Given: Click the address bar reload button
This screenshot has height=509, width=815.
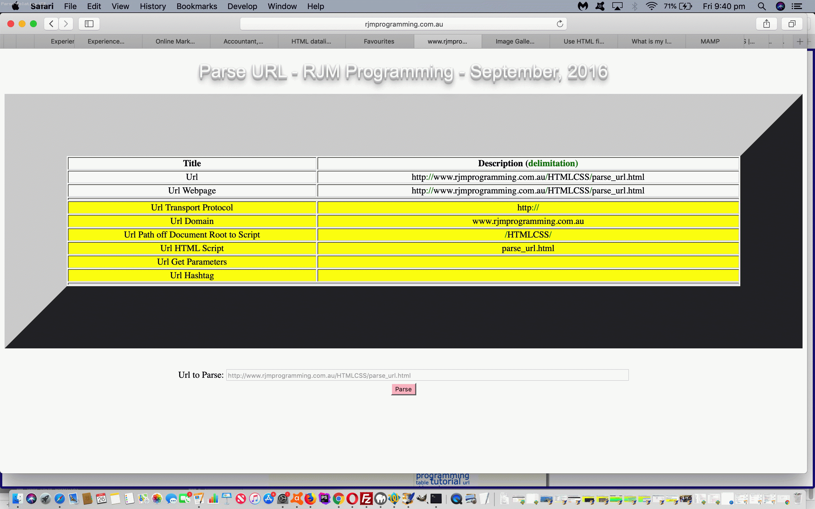Looking at the screenshot, I should [x=559, y=23].
